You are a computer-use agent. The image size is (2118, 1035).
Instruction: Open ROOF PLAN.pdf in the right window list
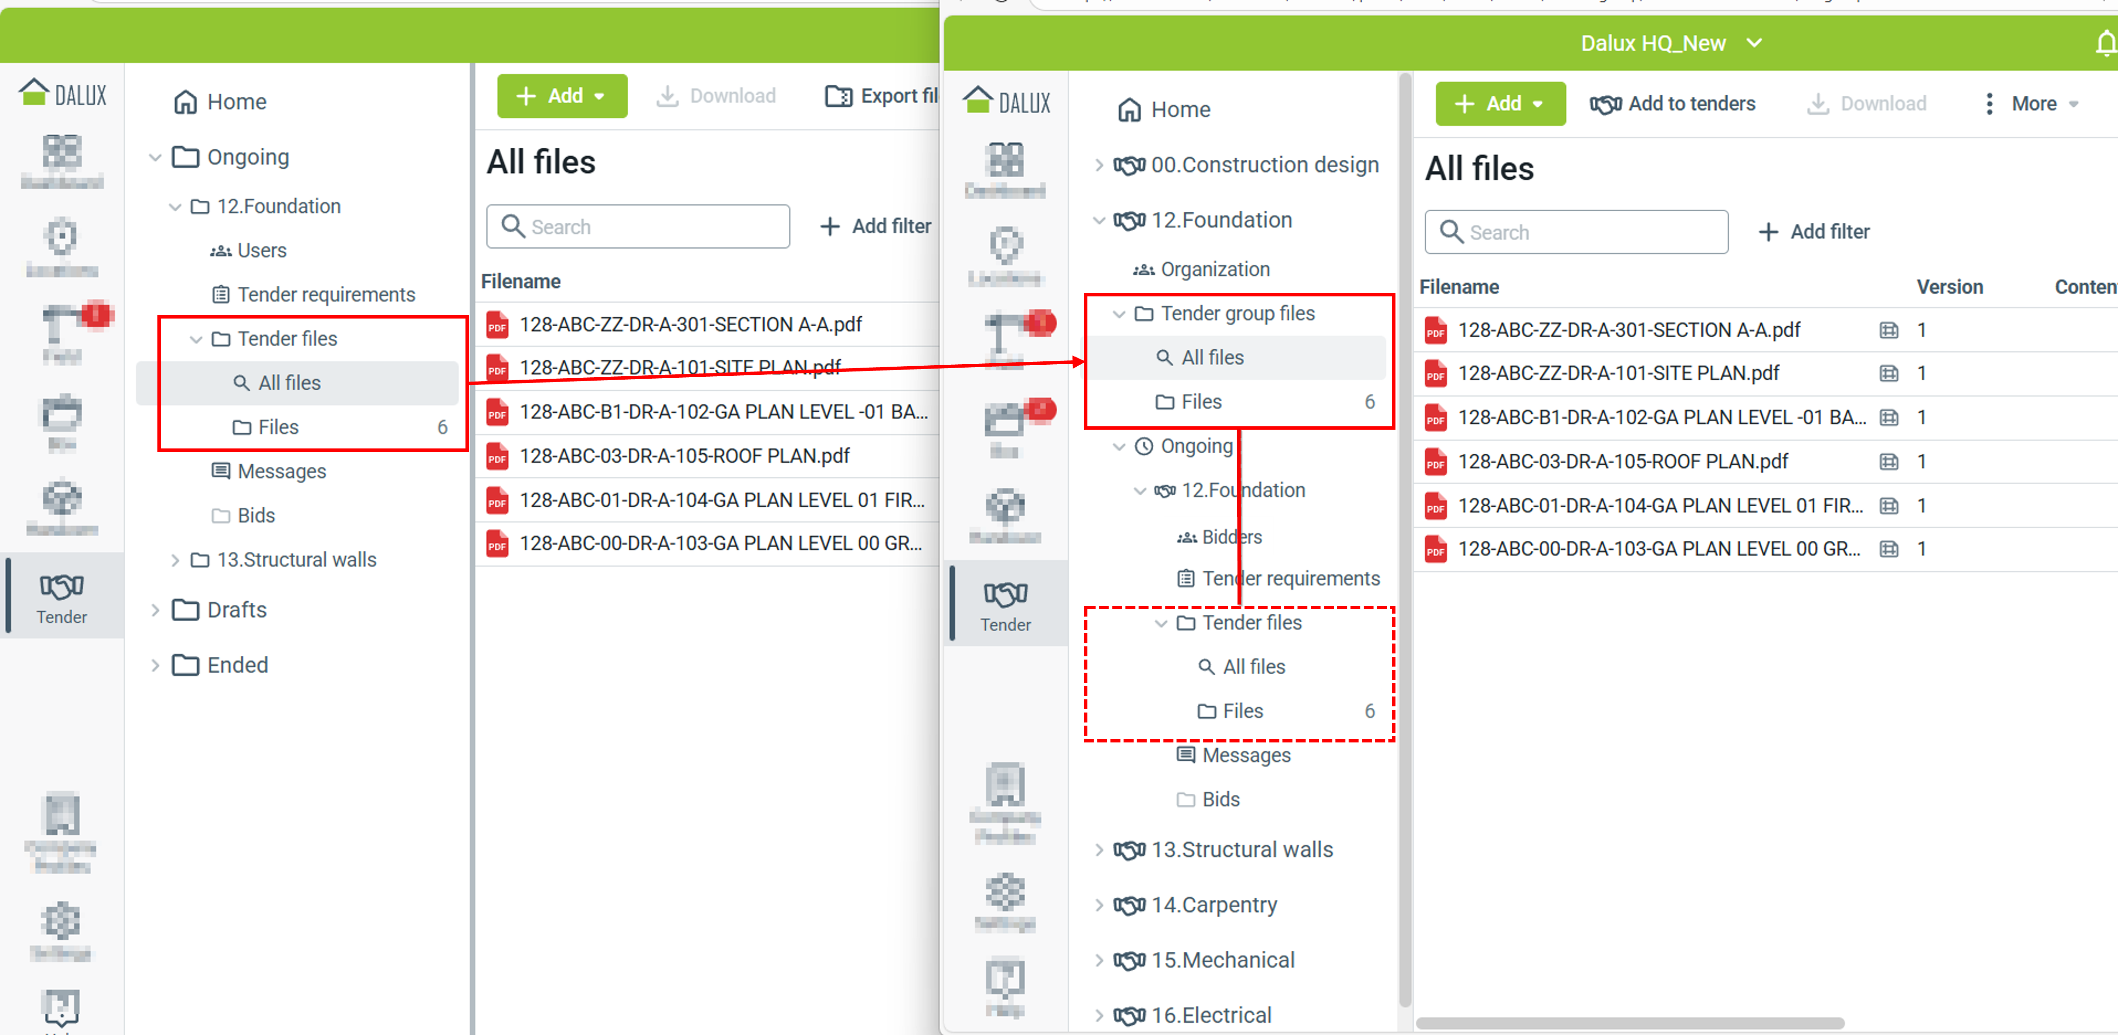1622,461
